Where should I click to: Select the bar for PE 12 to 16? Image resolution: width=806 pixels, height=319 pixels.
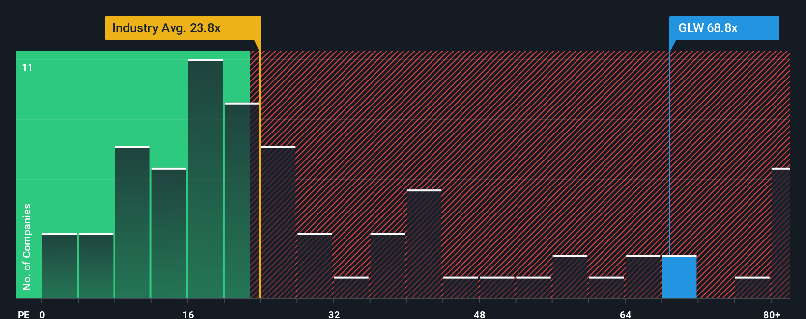click(169, 233)
